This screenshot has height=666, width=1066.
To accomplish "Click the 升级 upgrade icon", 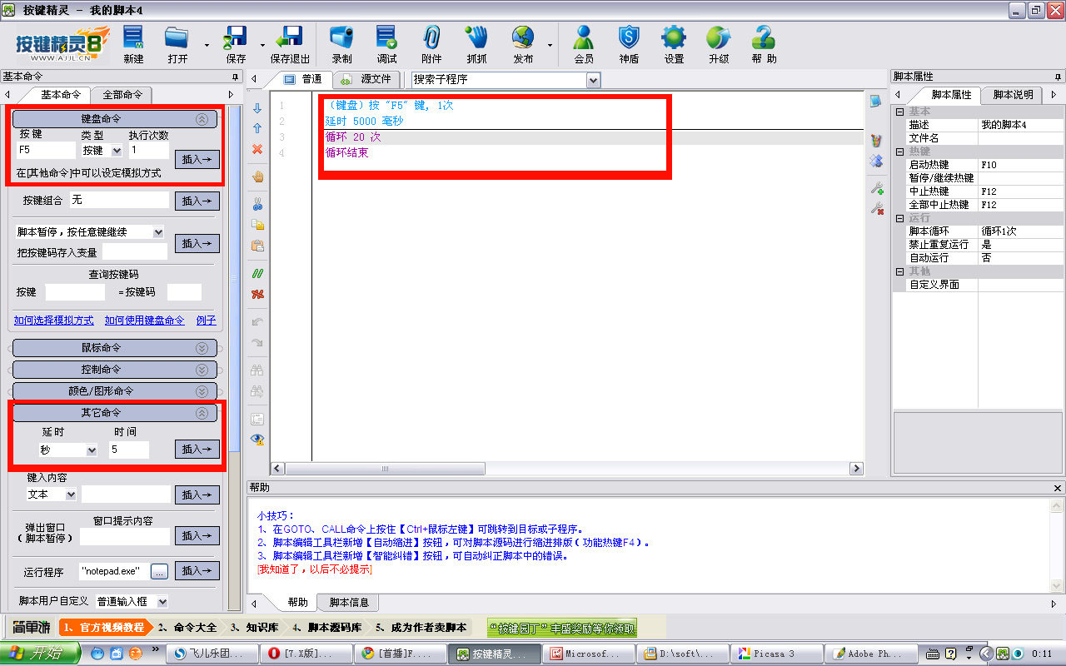I will 719,45.
